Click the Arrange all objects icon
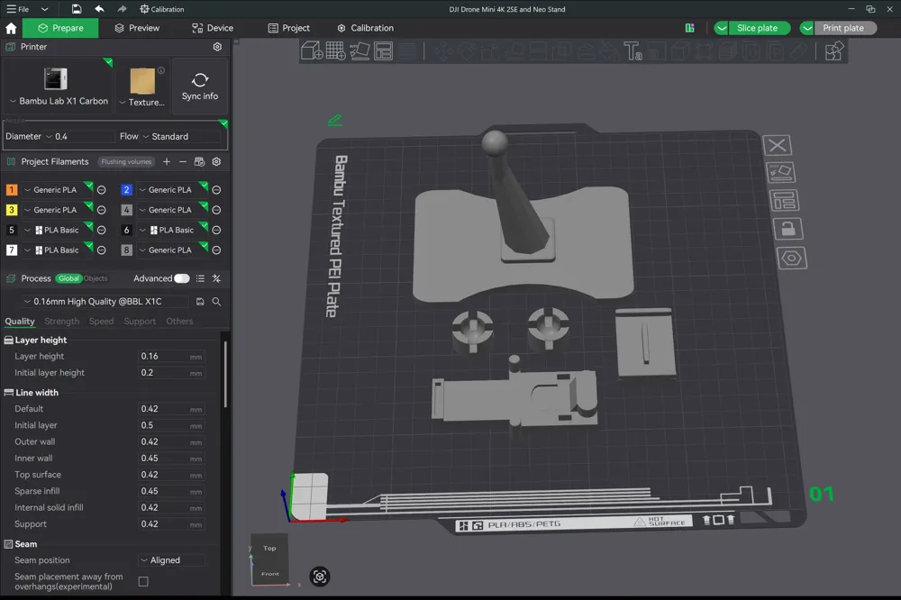The height and width of the screenshot is (600, 901). 383,50
